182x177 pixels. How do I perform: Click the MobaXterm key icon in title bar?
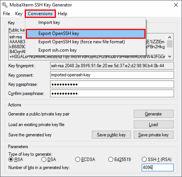pyautogui.click(x=5, y=5)
